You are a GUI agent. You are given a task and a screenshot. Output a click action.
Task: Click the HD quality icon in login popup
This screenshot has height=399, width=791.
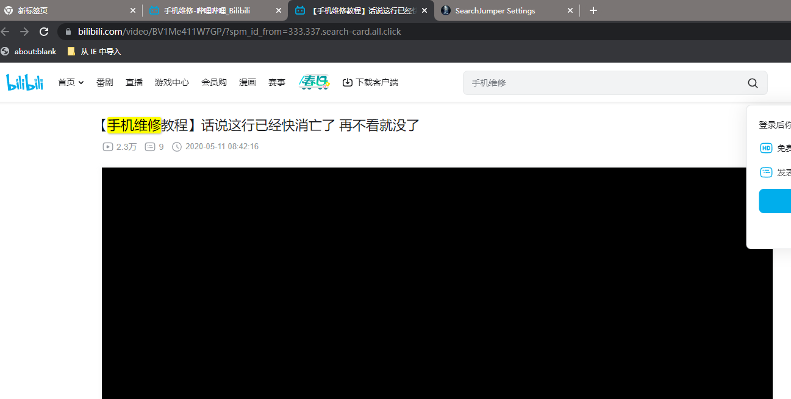(x=766, y=148)
